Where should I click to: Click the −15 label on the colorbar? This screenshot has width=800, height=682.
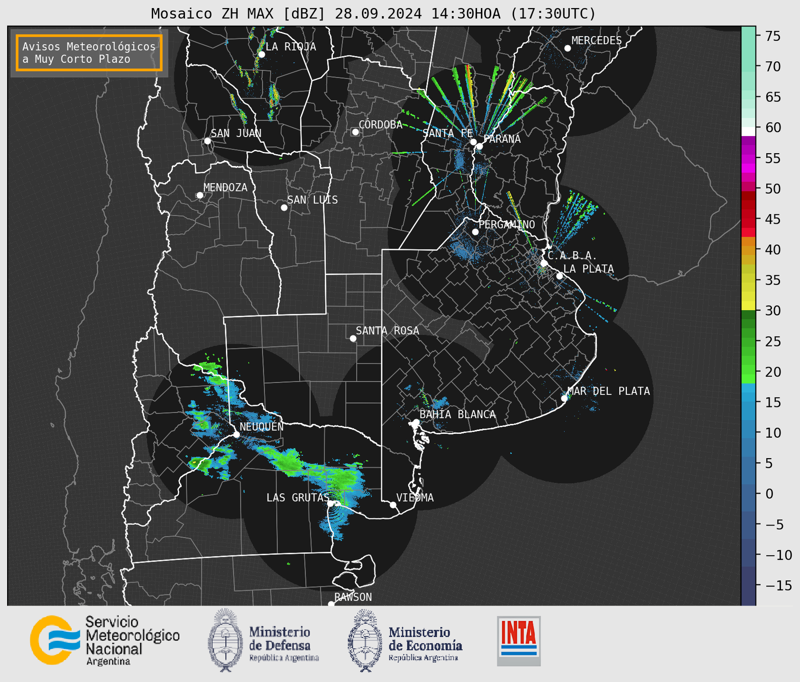tap(778, 586)
